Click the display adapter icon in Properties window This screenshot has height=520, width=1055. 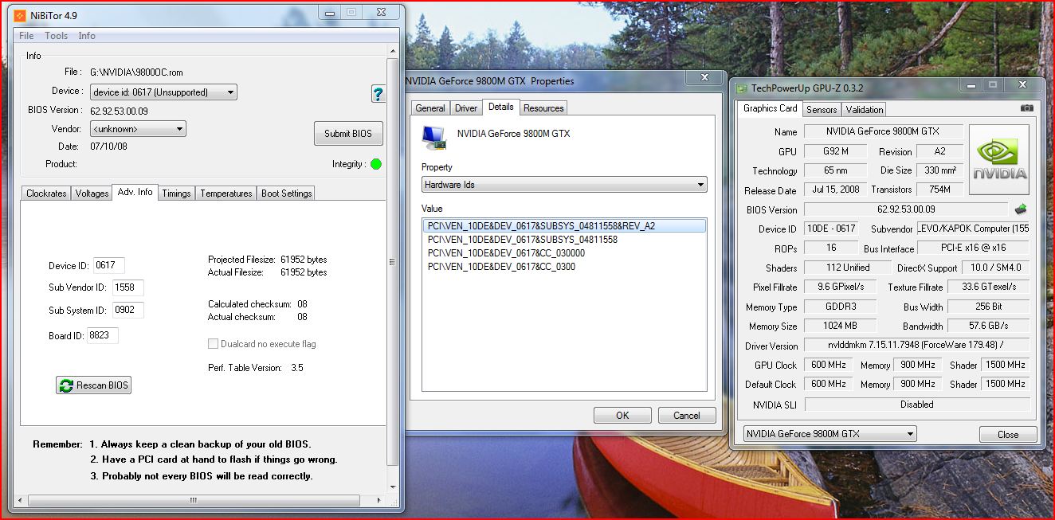433,137
